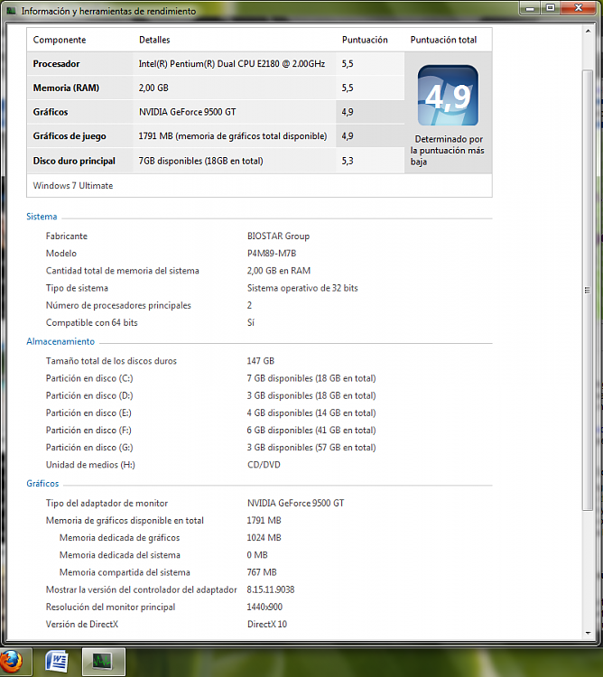603x677 pixels.
Task: Click the 5,3 disk score
Action: (x=348, y=161)
